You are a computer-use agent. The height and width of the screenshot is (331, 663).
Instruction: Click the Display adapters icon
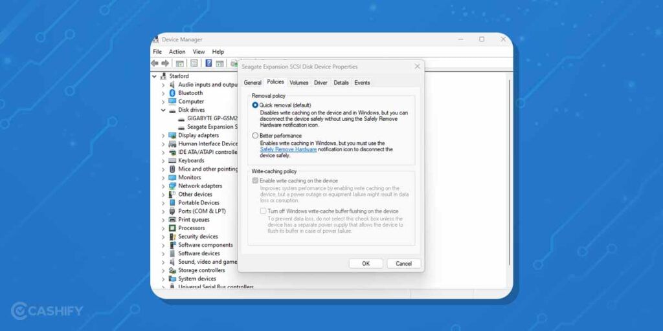tap(172, 135)
